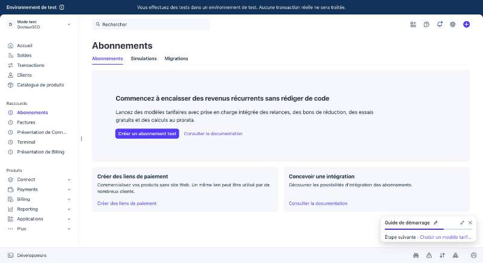Click the binoculars icon in bottom bar
The width and height of the screenshot is (483, 263).
click(x=416, y=255)
